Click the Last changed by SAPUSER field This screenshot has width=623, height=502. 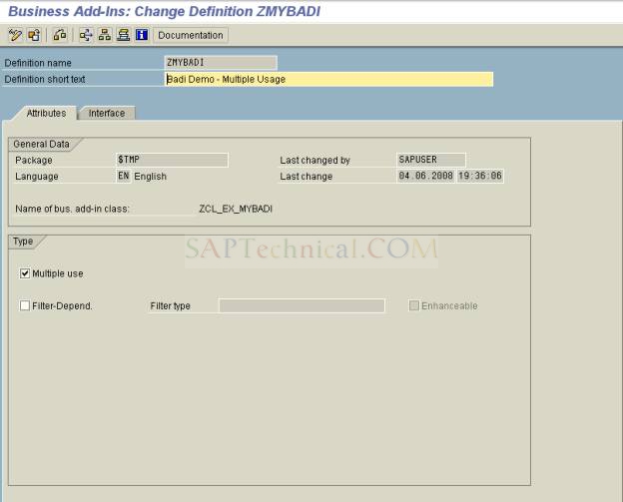point(431,160)
